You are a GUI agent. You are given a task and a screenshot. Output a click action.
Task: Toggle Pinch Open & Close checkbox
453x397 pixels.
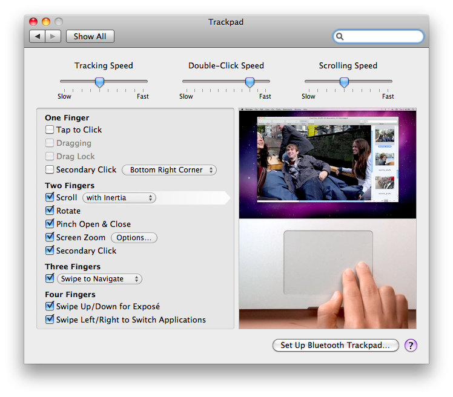tap(50, 224)
